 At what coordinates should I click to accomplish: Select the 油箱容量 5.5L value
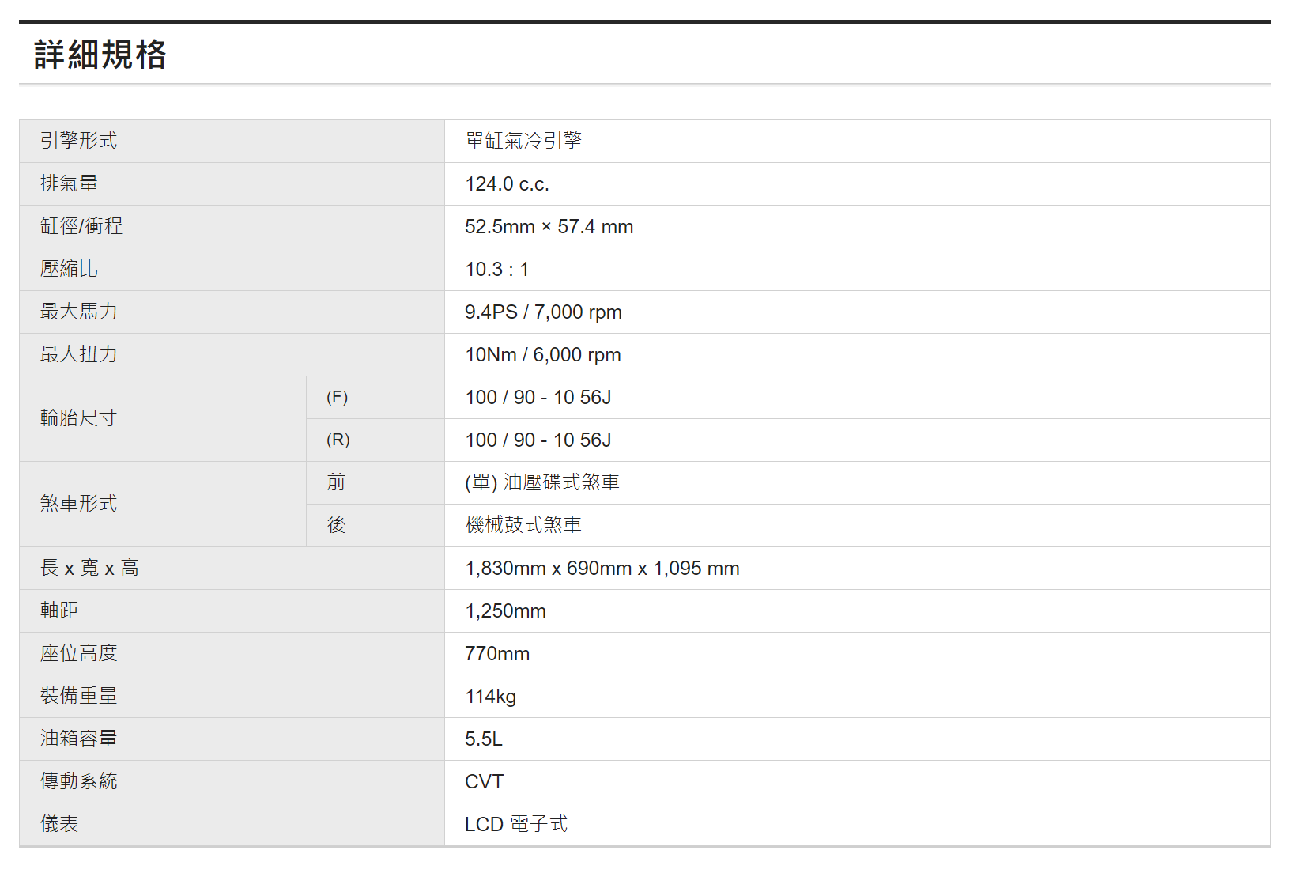tap(484, 739)
